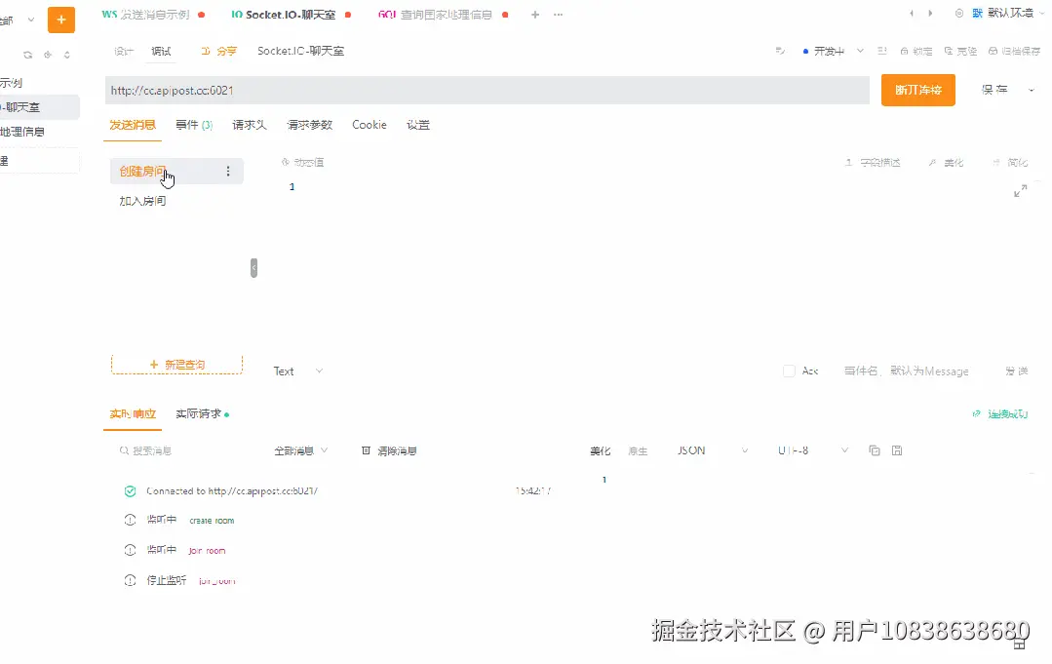Click the 克隆 clone button
The image size is (1052, 664).
(x=960, y=51)
